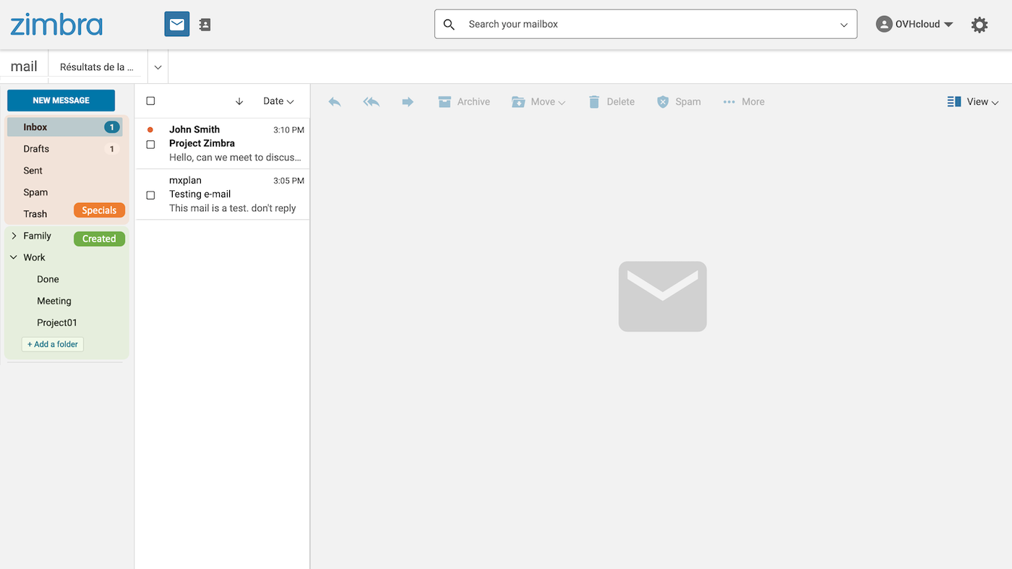The image size is (1012, 569).
Task: Click the + Add a folder button
Action: [x=53, y=344]
